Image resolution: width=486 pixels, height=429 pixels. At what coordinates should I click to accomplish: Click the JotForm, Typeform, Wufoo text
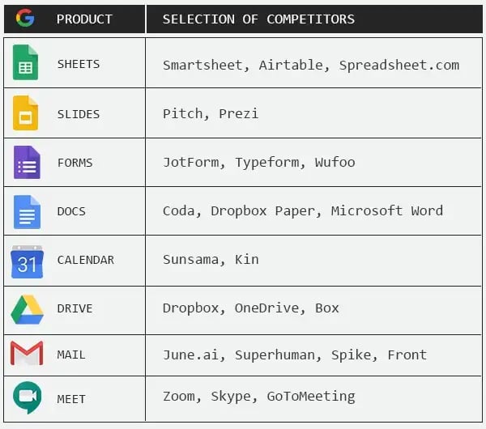(259, 163)
